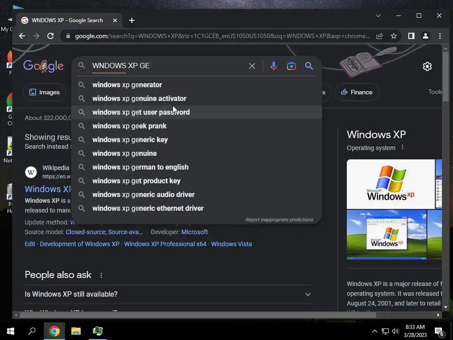Screen dimensions: 453x340
Task: Bookmark this page with the star
Action: (393, 36)
